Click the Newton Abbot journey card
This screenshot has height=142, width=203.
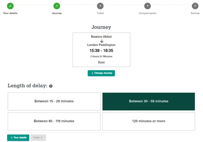click(x=101, y=50)
